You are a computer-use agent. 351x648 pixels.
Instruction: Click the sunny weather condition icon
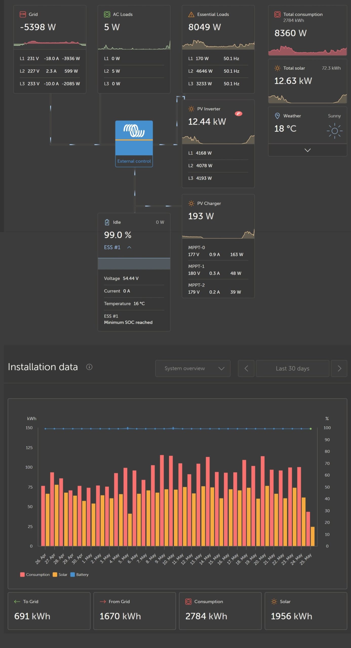click(x=335, y=131)
